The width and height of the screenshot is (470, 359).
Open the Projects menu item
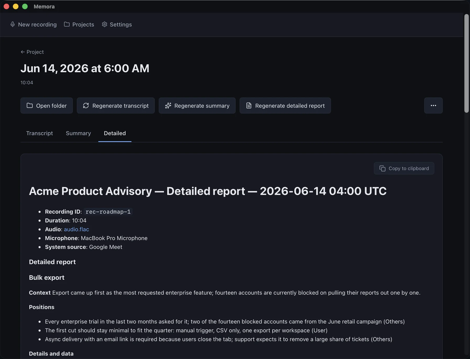coord(79,25)
